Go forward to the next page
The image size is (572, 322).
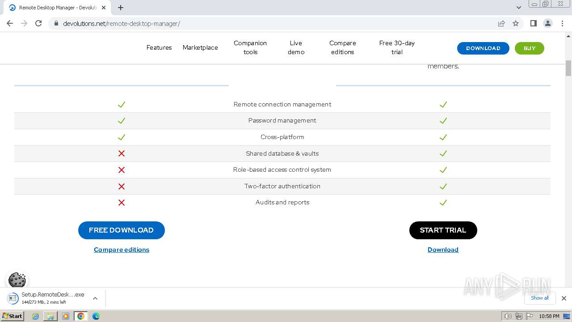coord(24,23)
